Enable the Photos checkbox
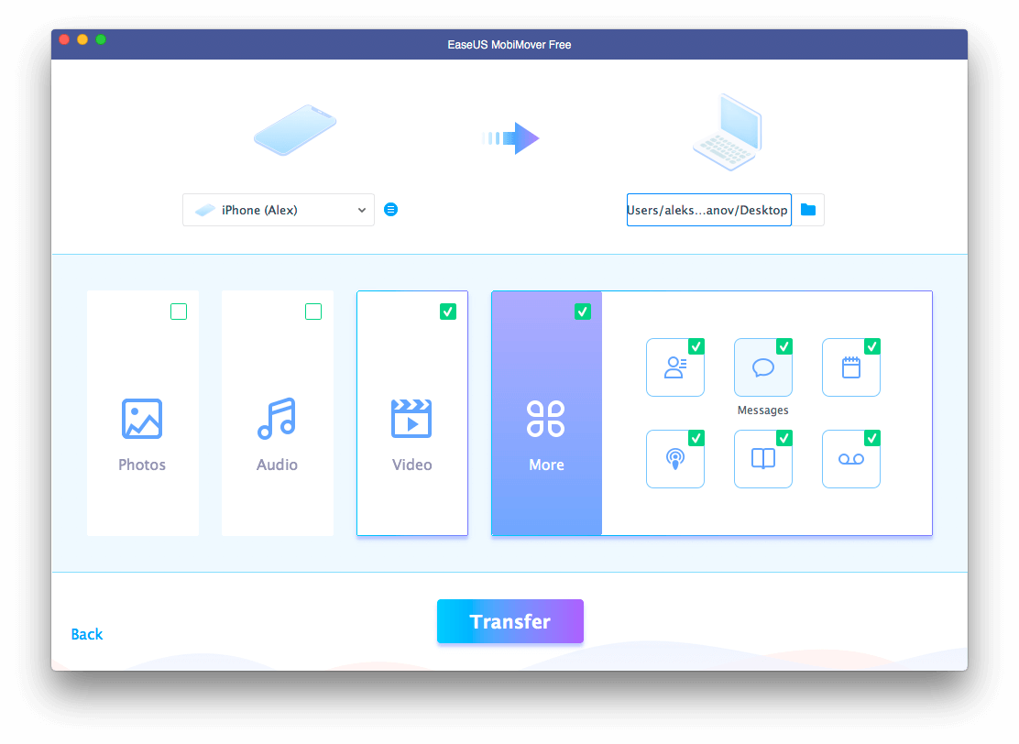This screenshot has height=744, width=1019. 179,312
